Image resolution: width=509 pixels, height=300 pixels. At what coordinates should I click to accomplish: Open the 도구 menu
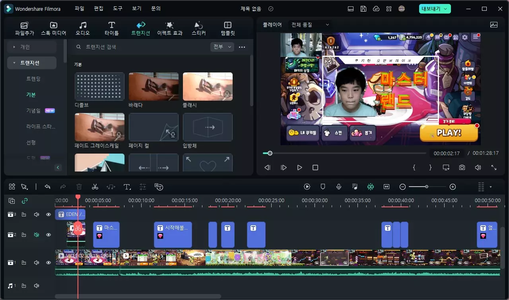point(118,8)
